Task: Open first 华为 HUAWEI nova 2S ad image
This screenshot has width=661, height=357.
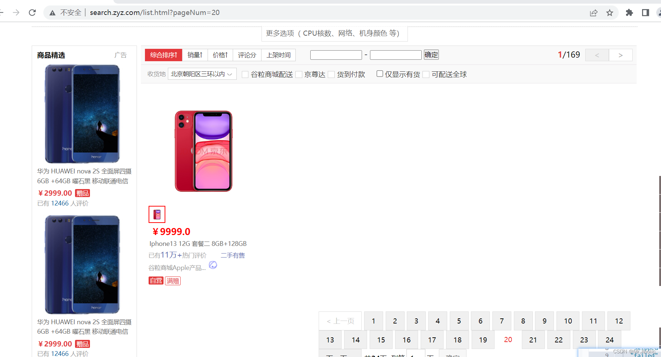Action: pos(82,114)
